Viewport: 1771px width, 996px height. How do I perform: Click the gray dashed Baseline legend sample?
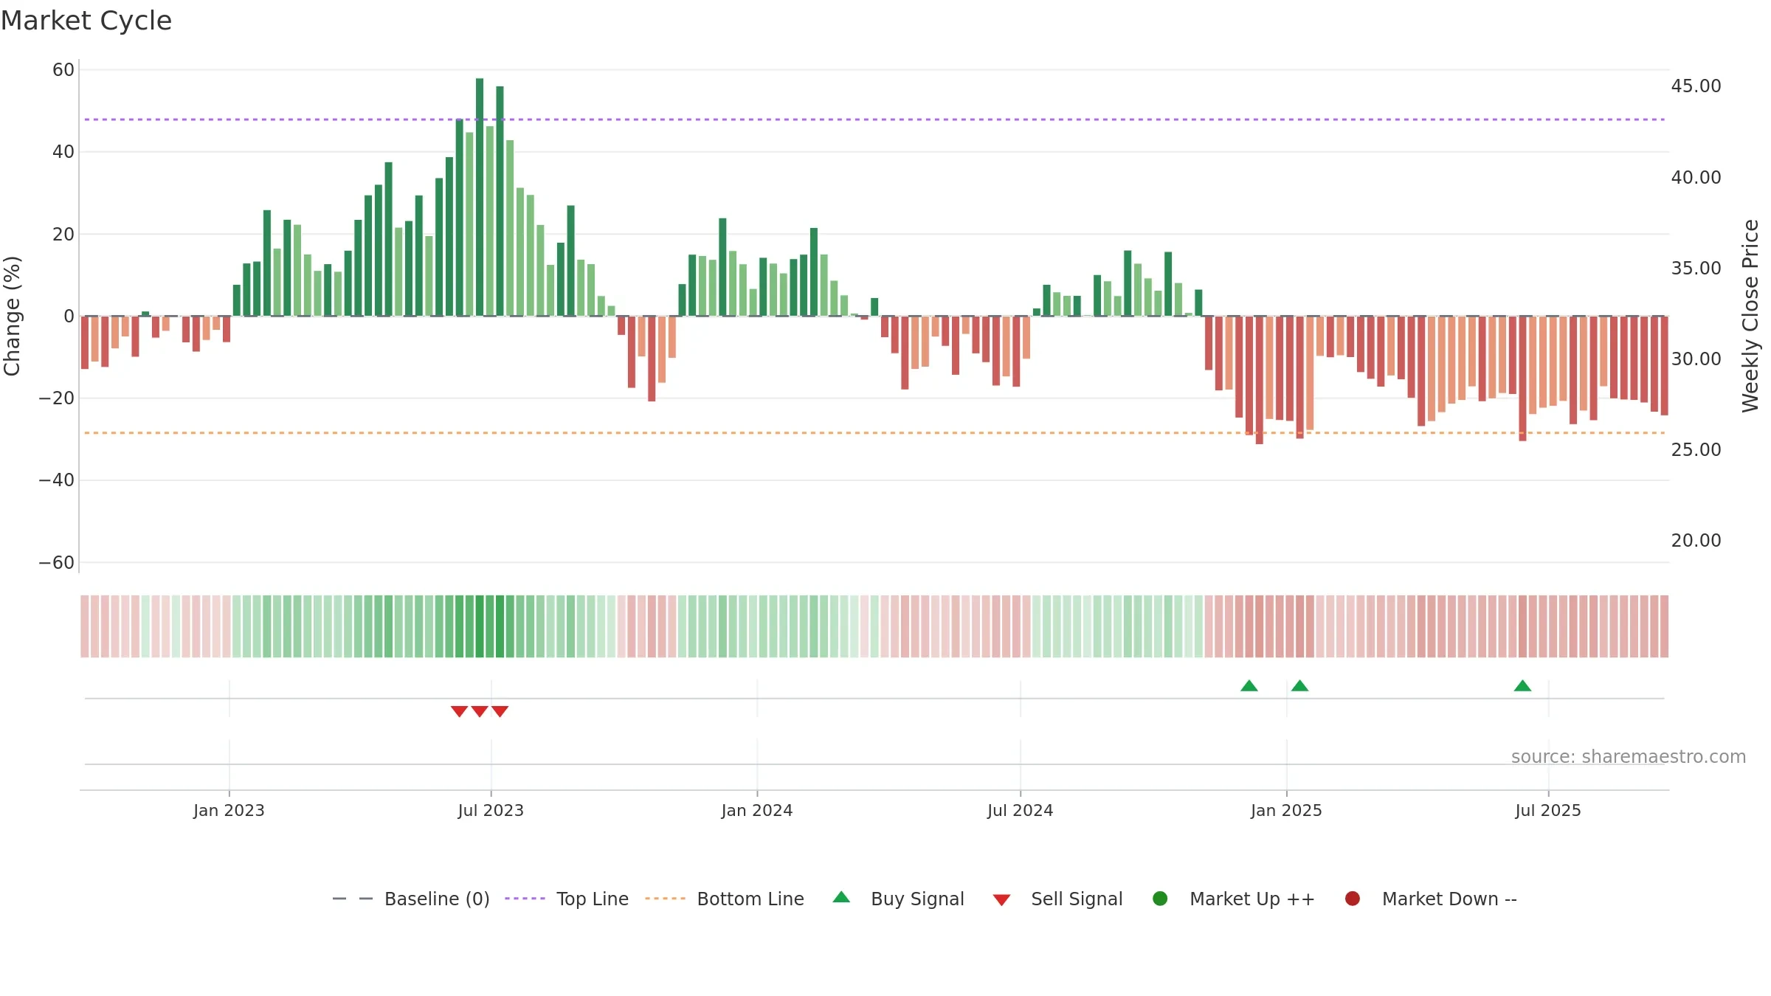[353, 899]
